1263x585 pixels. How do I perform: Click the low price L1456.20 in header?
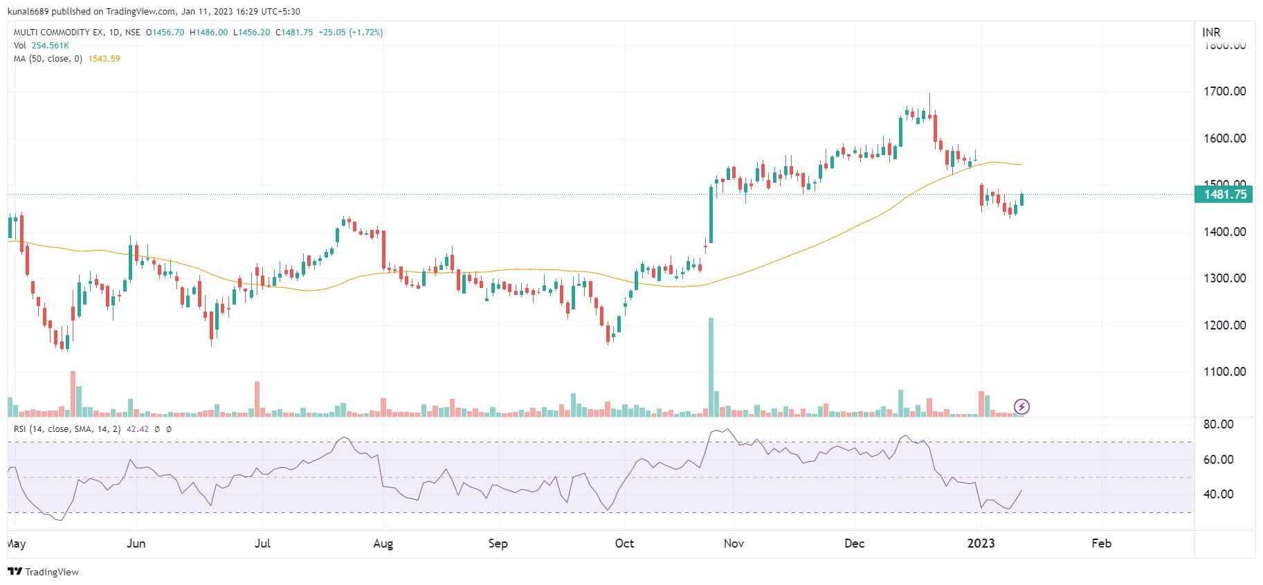251,32
